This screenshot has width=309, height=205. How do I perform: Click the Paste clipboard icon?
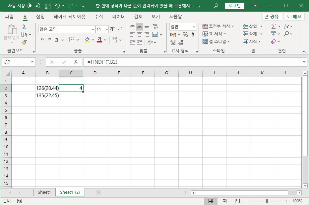click(12, 29)
